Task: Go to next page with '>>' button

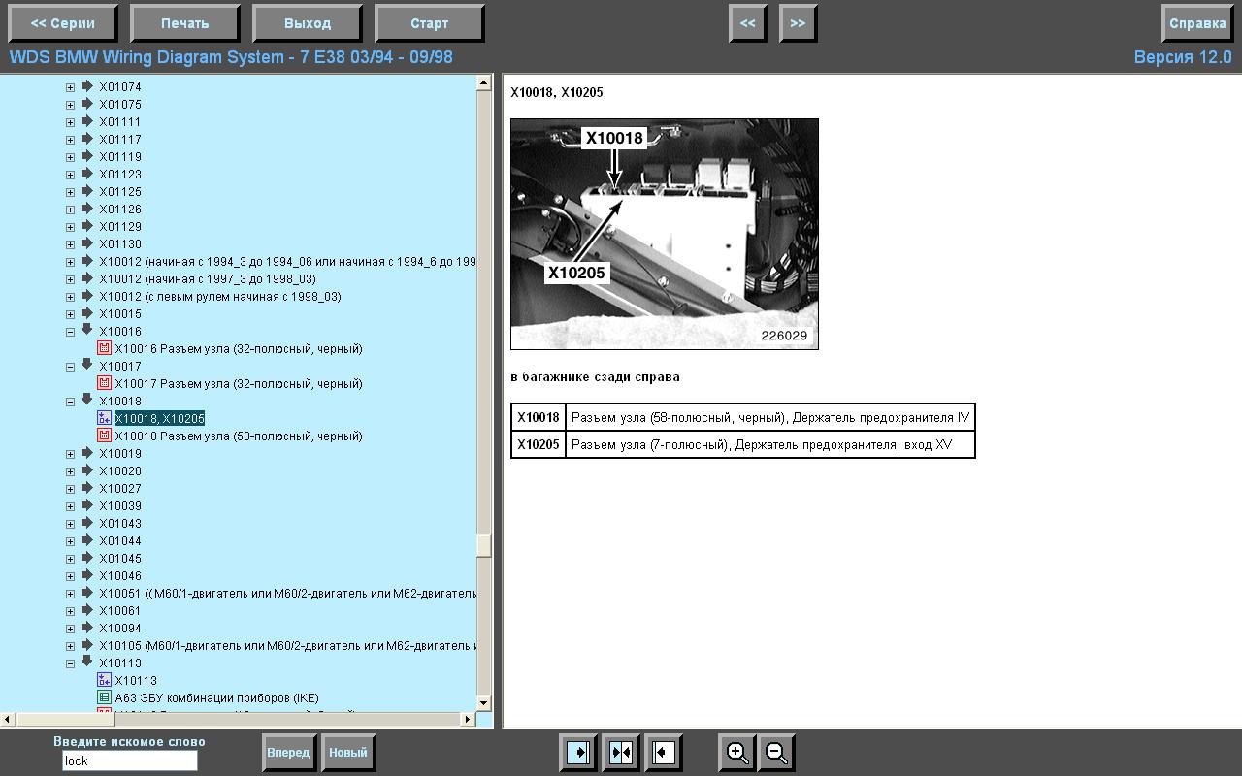Action: [x=799, y=23]
